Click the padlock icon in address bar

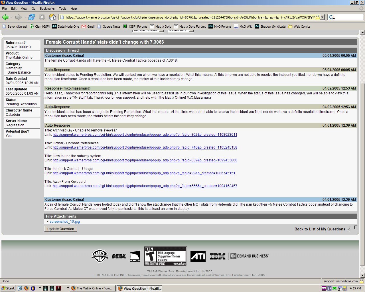point(318,17)
